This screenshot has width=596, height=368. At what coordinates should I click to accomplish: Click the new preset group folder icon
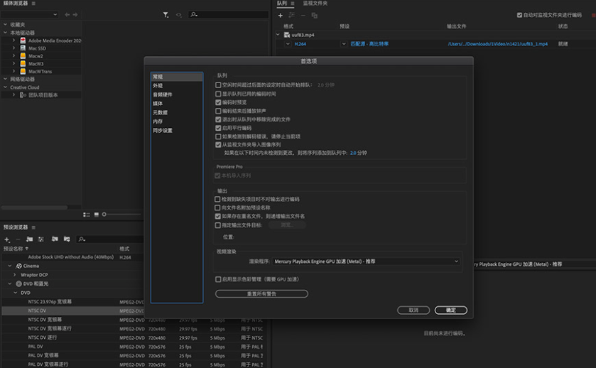[29, 239]
